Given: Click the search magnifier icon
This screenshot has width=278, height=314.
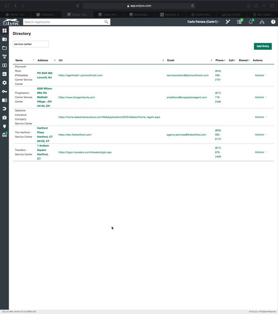Looking at the screenshot, I should tap(106, 22).
